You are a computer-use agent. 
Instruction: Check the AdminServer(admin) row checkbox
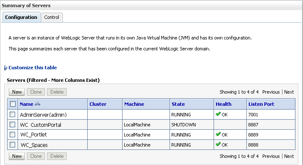(12, 115)
